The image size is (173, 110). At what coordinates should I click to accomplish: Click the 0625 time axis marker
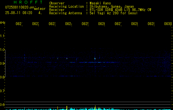coord(85,24)
